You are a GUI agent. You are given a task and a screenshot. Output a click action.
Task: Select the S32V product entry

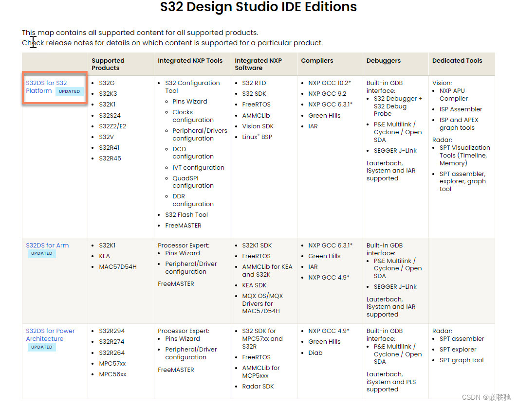click(106, 137)
